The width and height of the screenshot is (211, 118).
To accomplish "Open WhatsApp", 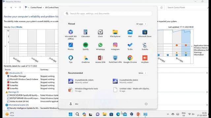I will pyautogui.click(x=100, y=47).
